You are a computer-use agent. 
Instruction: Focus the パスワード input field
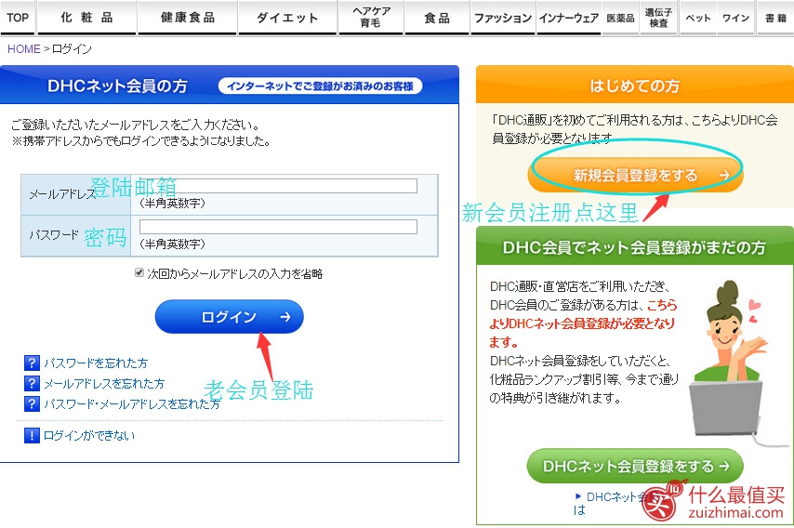[278, 226]
